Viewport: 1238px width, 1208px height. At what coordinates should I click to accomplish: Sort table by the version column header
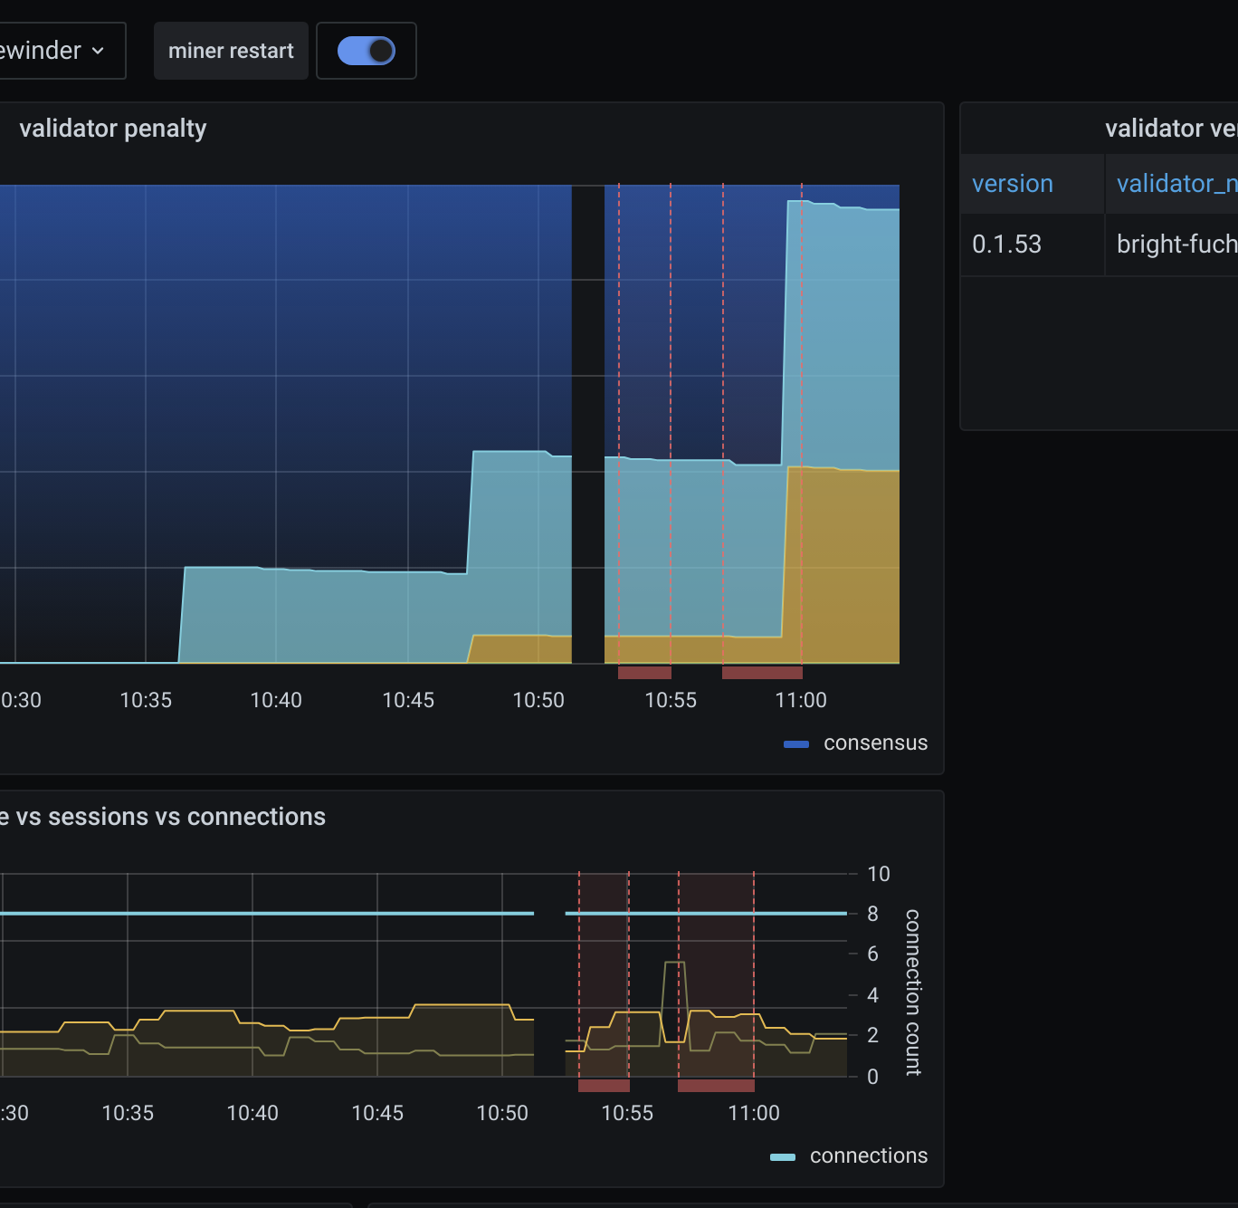(x=1013, y=184)
